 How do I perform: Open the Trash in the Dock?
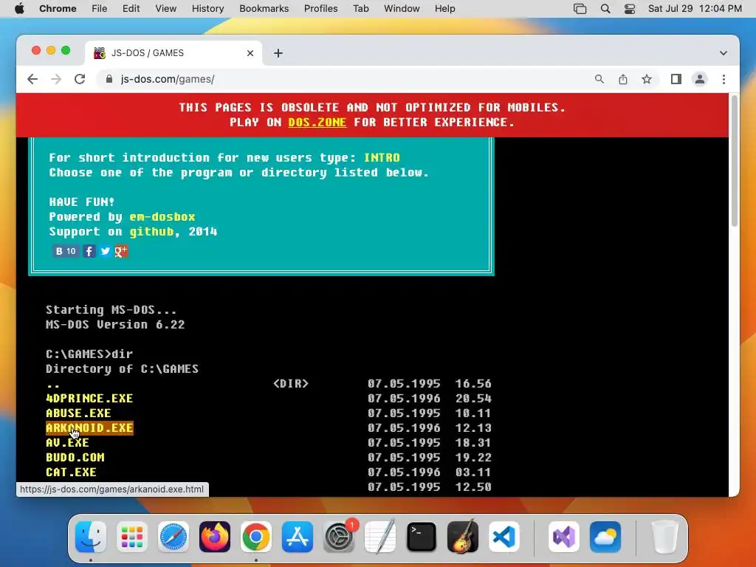[664, 537]
